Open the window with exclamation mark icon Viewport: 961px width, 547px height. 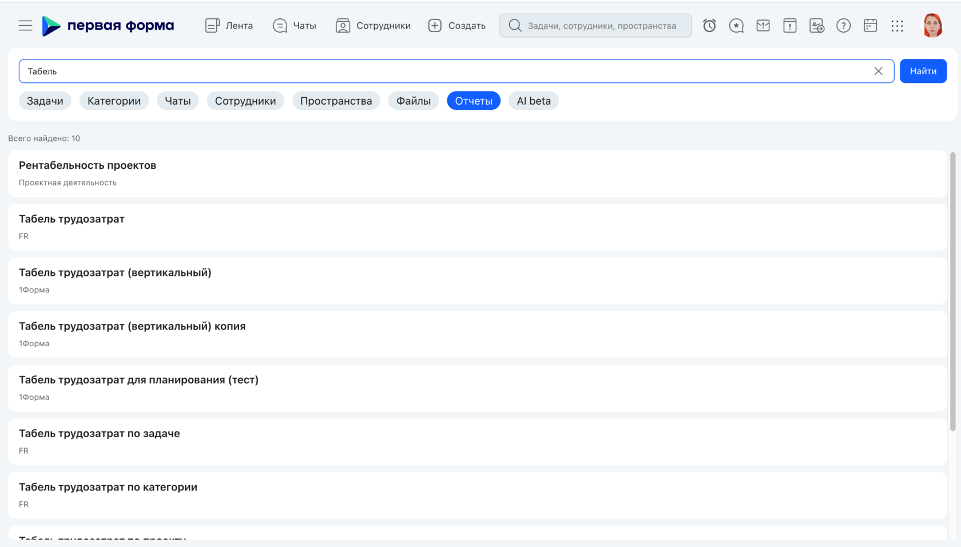click(x=790, y=25)
